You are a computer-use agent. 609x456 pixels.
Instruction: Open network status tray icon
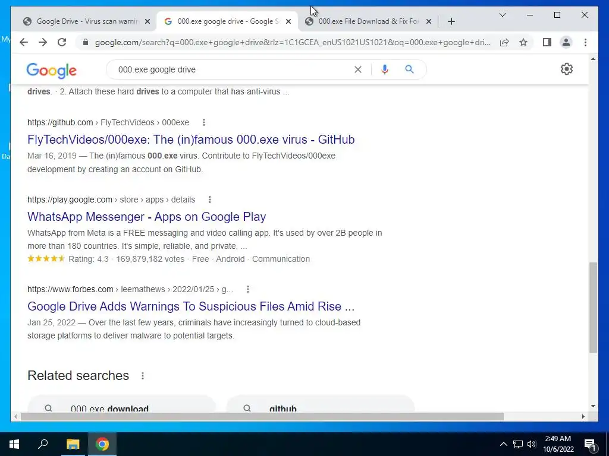click(x=518, y=444)
